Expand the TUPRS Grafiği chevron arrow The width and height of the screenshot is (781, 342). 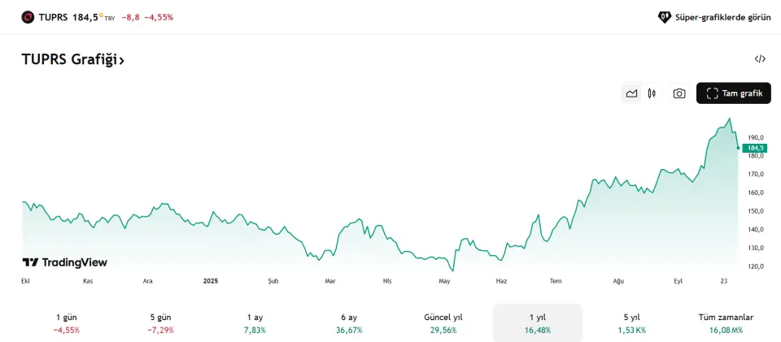coord(121,60)
